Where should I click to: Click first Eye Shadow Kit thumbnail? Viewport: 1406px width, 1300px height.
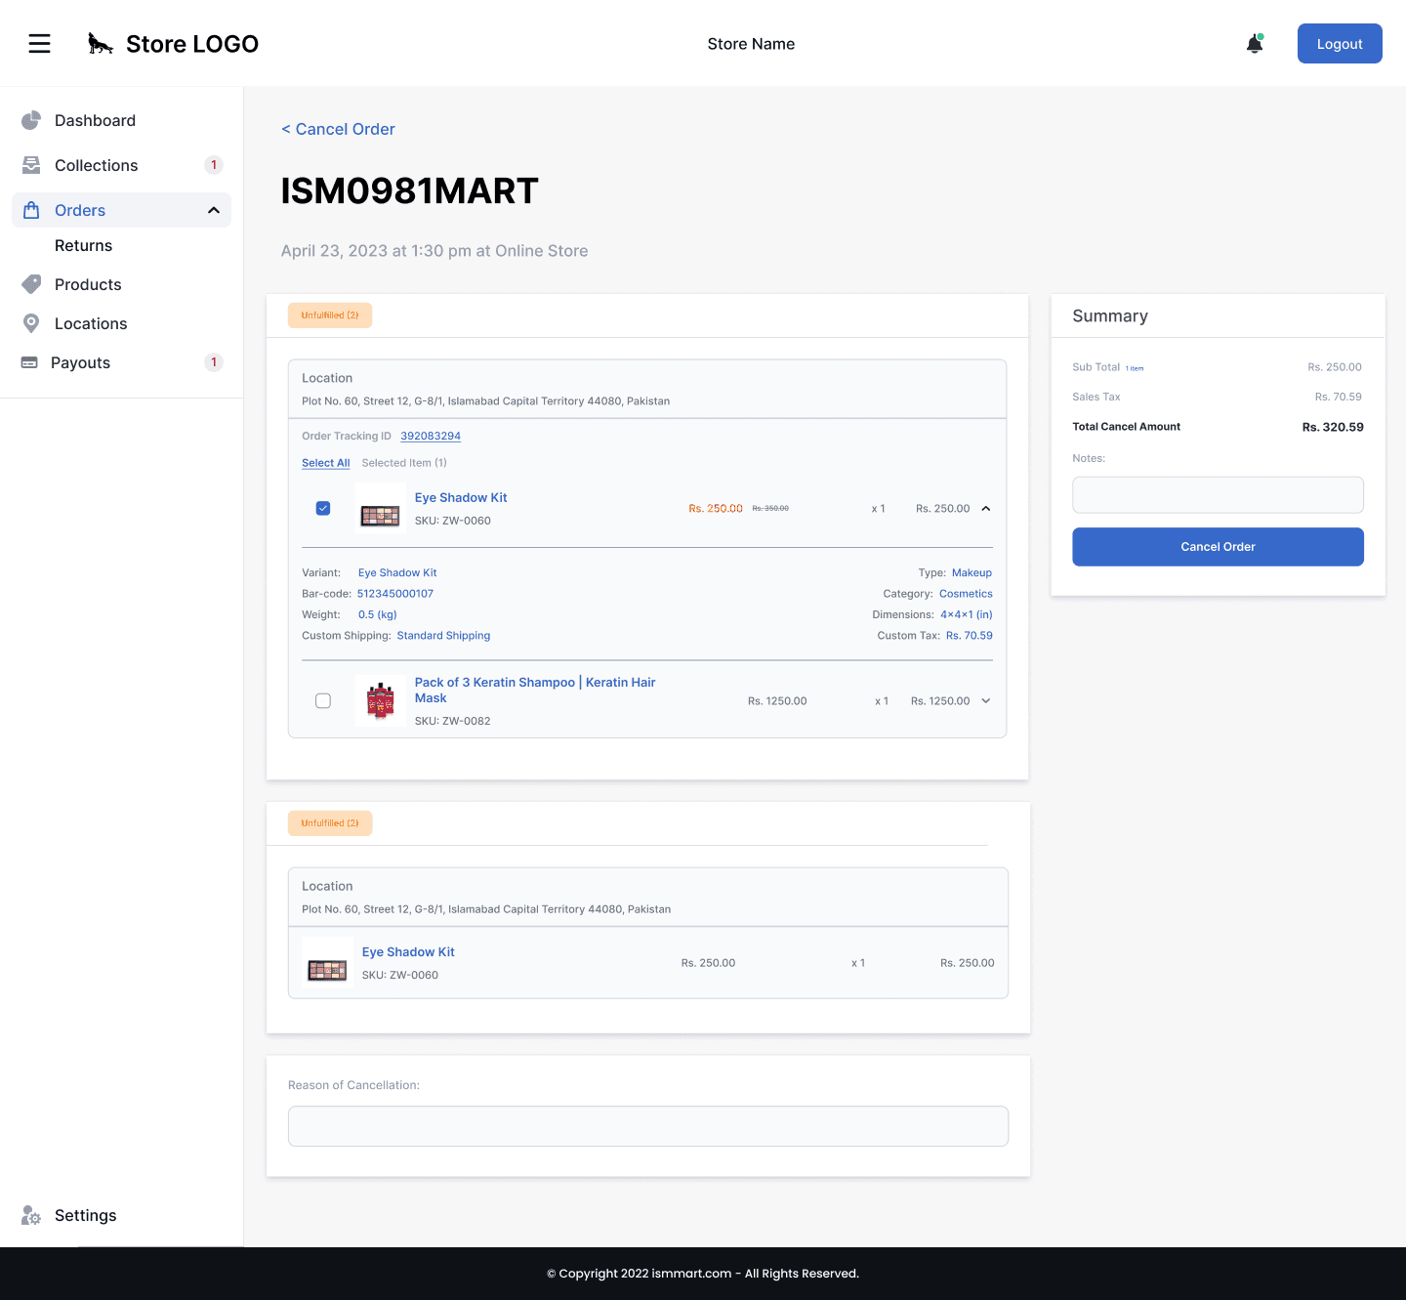(x=380, y=509)
